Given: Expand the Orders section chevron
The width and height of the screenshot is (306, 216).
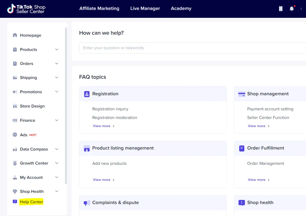Looking at the screenshot, I should [57, 63].
